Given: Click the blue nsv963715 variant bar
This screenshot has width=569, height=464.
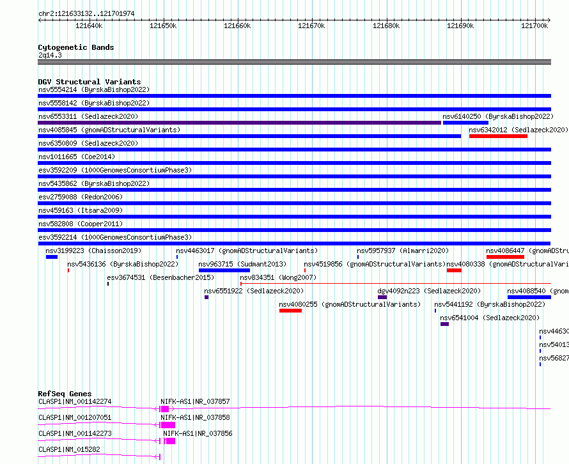Looking at the screenshot, I should 224,270.
